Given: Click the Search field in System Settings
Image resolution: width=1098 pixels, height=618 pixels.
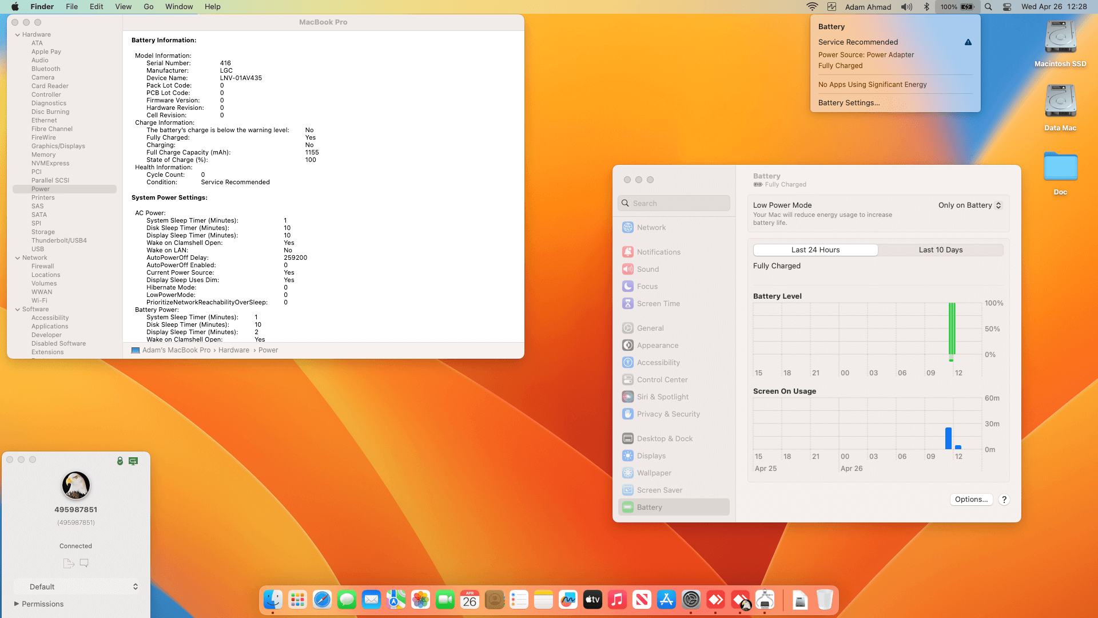Looking at the screenshot, I should (674, 203).
